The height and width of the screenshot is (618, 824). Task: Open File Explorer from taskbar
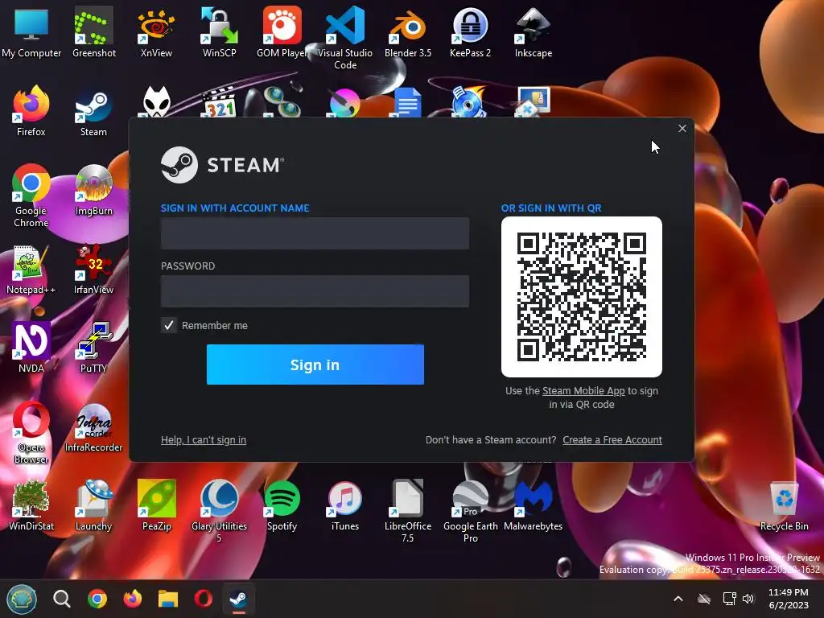[x=168, y=599]
